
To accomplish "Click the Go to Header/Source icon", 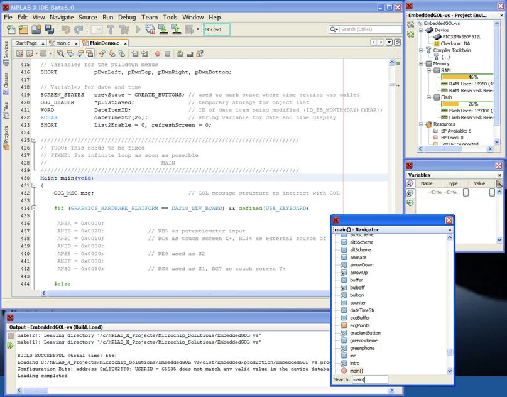I will click(x=200, y=53).
